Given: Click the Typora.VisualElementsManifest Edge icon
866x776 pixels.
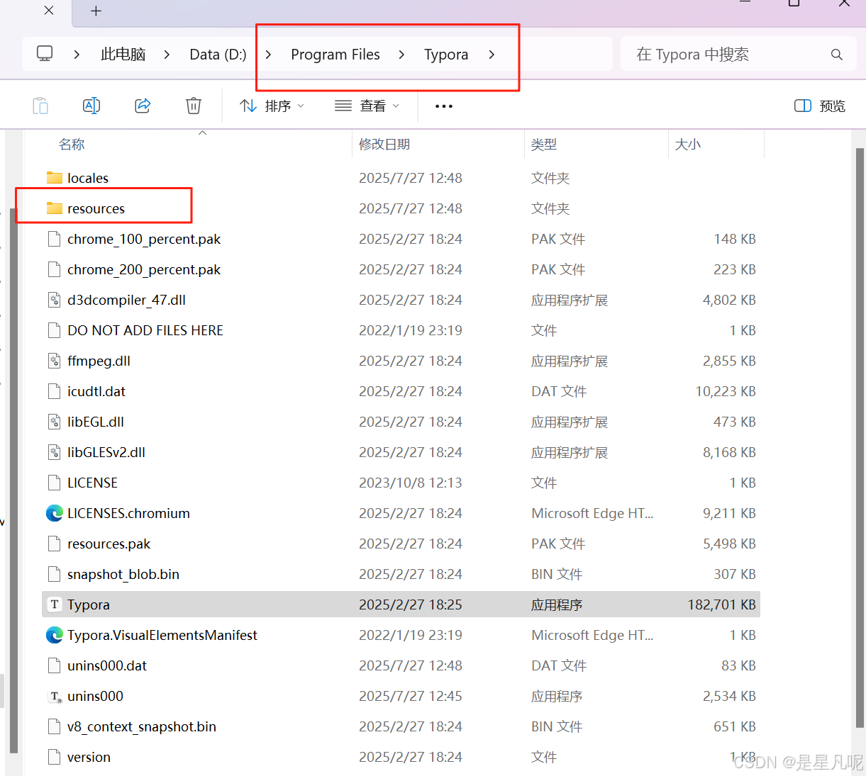Looking at the screenshot, I should click(55, 635).
